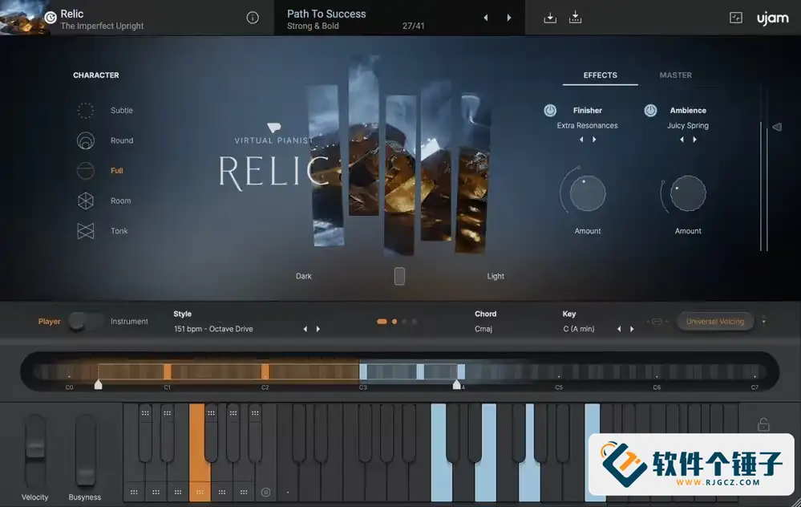Switch to the Effects tab
Viewport: 801px width, 507px height.
tap(601, 75)
